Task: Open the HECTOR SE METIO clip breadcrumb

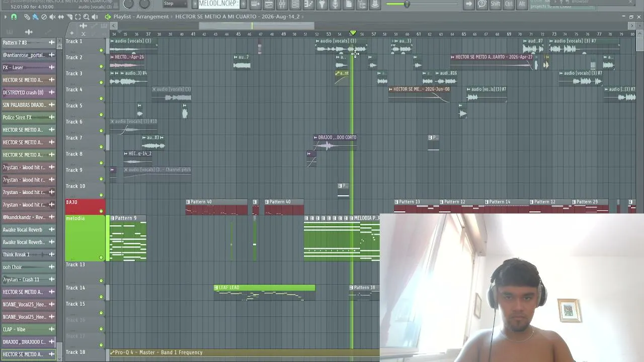Action: click(x=237, y=17)
